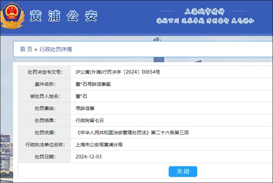This screenshot has width=273, height=183.
Task: Select the date 2024-12-03
Action: pyautogui.click(x=89, y=157)
